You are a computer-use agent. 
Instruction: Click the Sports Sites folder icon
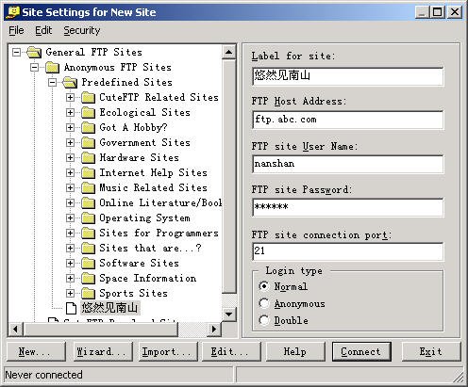pyautogui.click(x=88, y=293)
